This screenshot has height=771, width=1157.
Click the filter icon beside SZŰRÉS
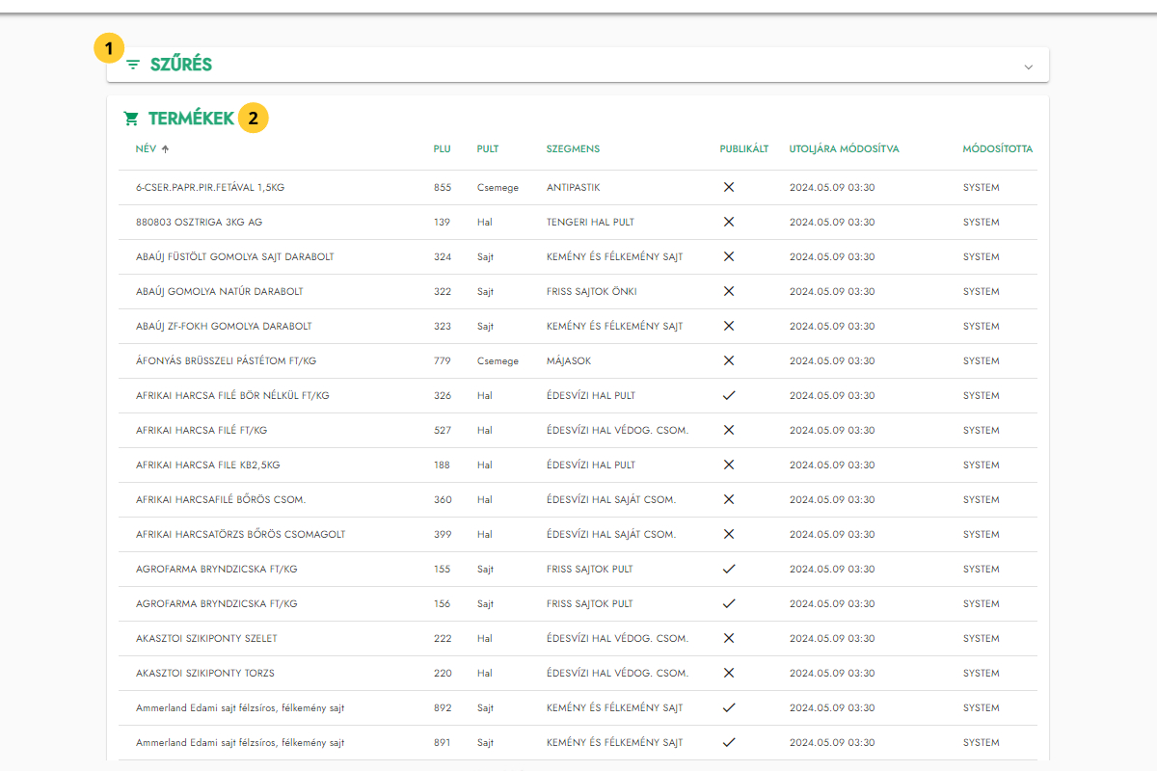coord(133,65)
